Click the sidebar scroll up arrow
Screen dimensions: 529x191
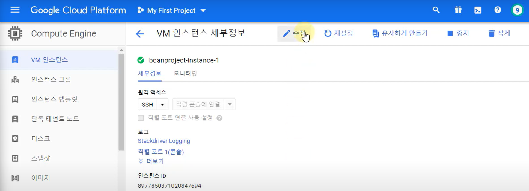121,50
